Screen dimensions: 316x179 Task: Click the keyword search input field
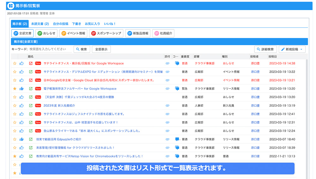[50, 49]
